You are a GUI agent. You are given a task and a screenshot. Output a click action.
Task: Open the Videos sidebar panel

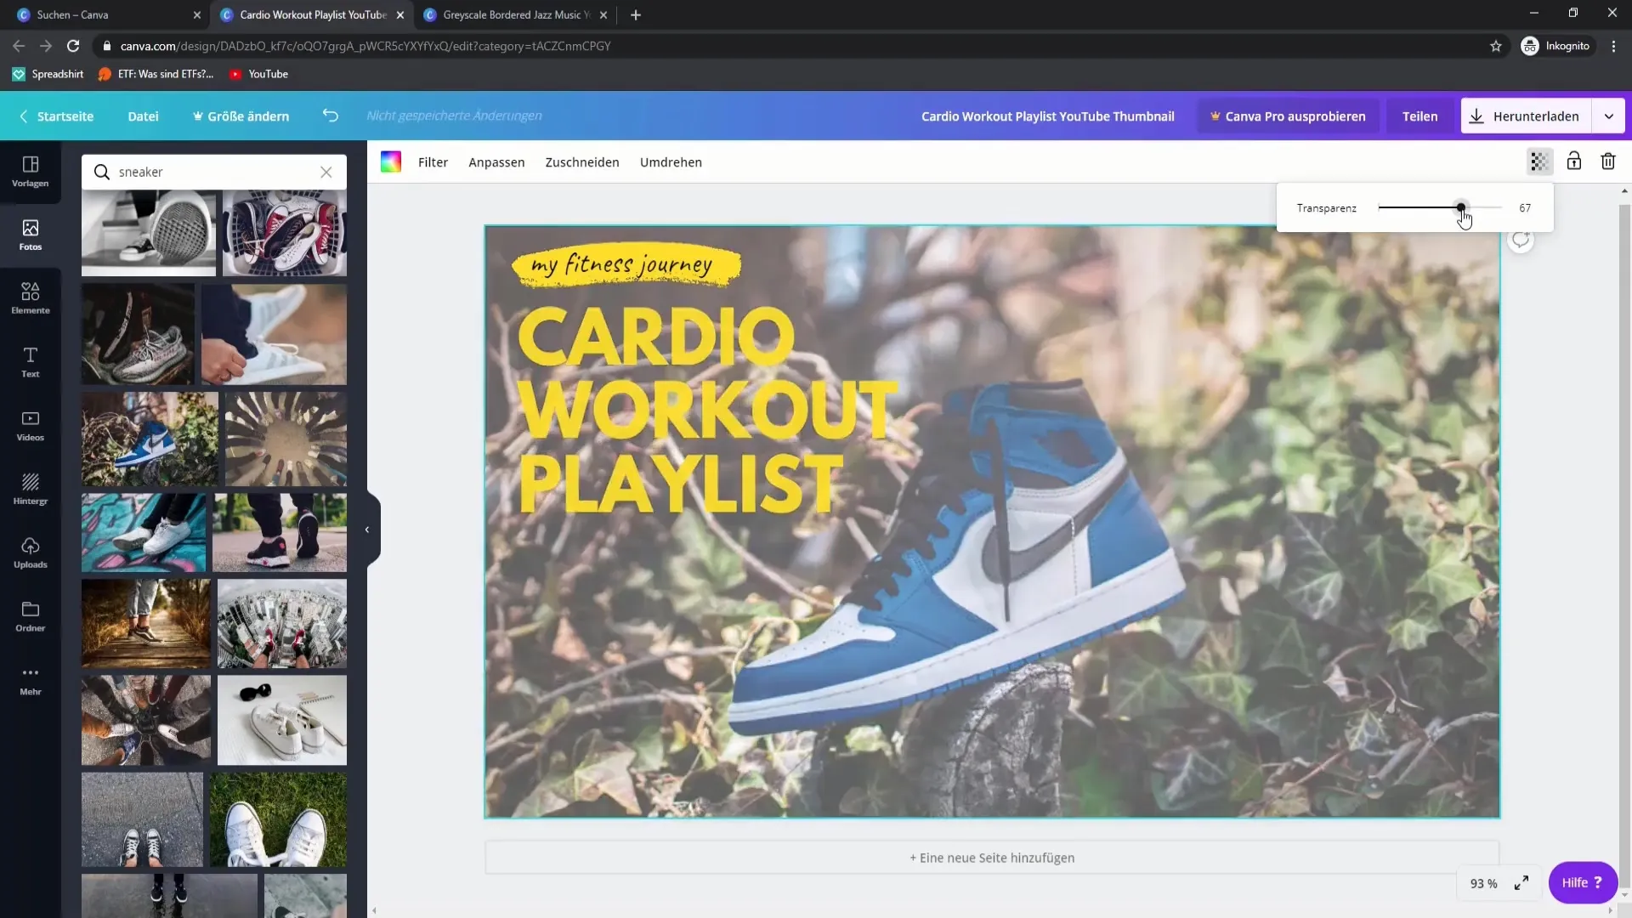coord(31,427)
